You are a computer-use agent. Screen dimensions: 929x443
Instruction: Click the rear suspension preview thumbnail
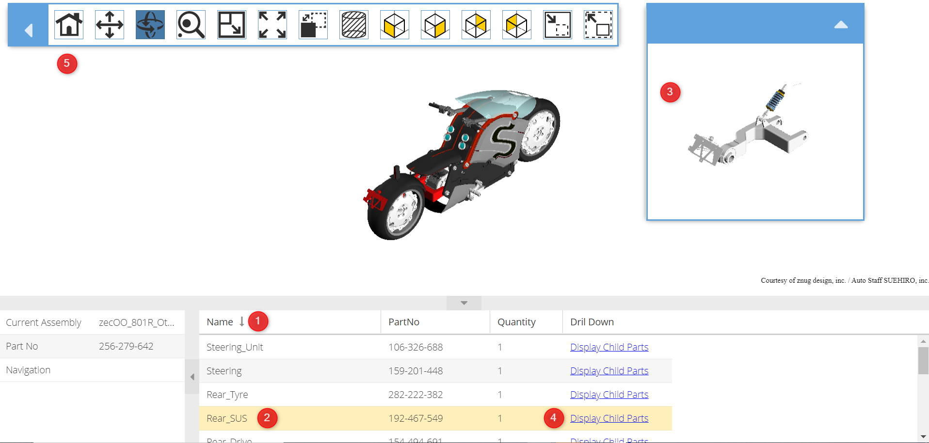coord(749,131)
